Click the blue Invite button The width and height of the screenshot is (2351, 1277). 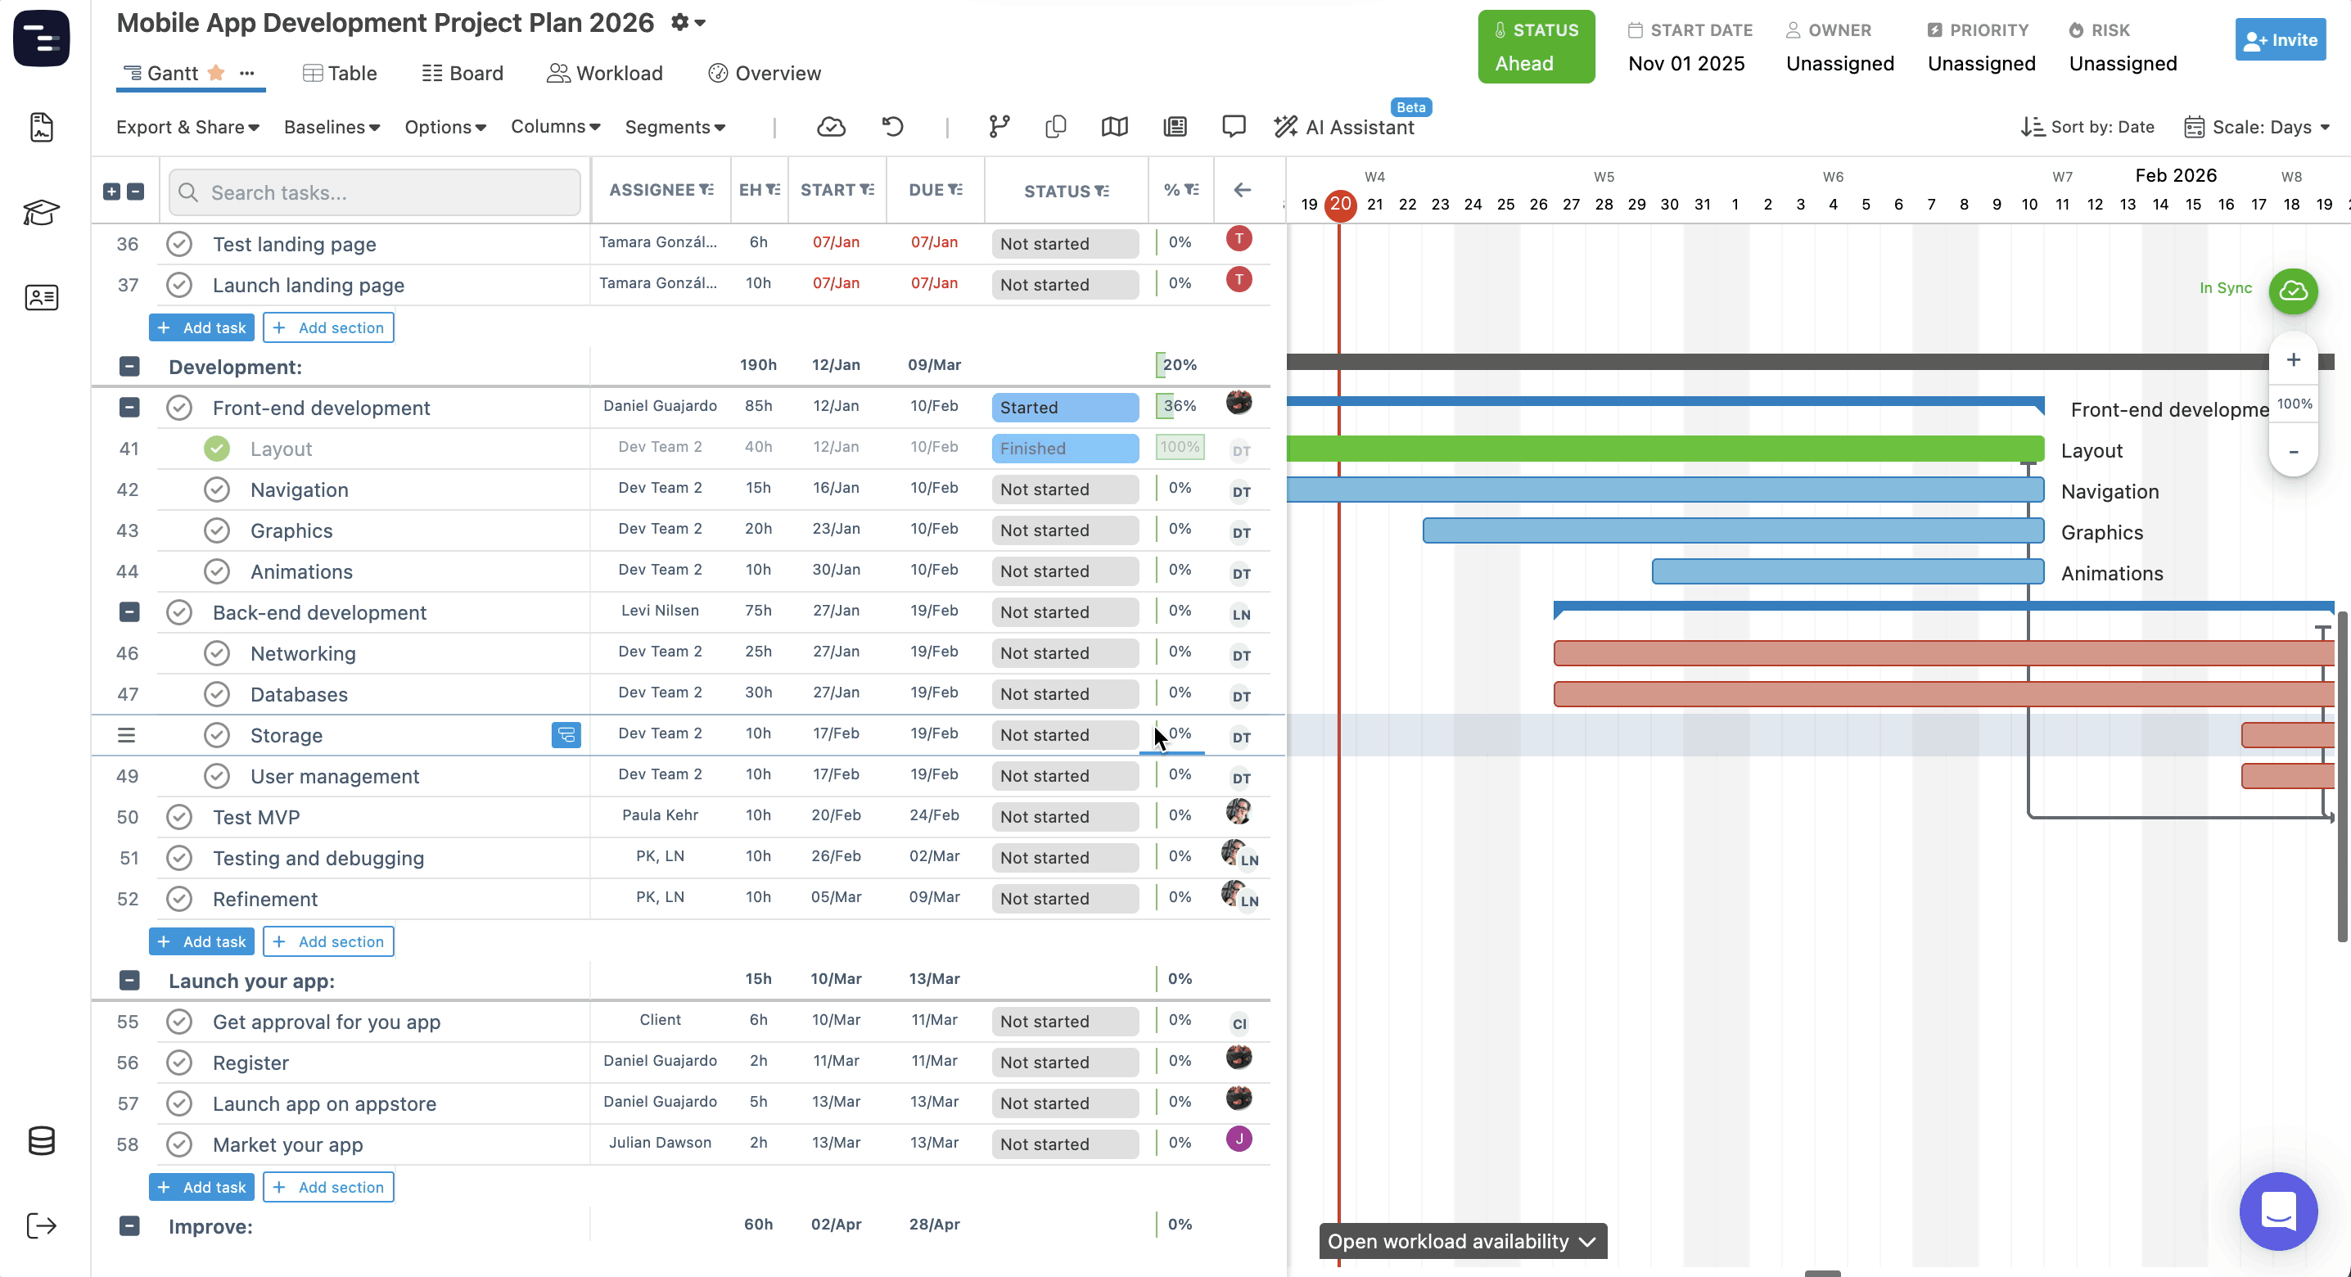(2279, 40)
